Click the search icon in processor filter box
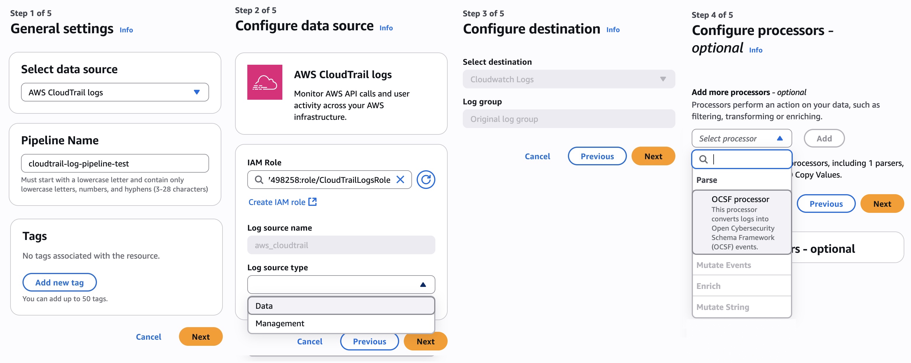The width and height of the screenshot is (911, 363). [703, 159]
